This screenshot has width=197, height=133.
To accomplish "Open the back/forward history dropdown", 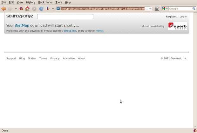I will 16,9.
